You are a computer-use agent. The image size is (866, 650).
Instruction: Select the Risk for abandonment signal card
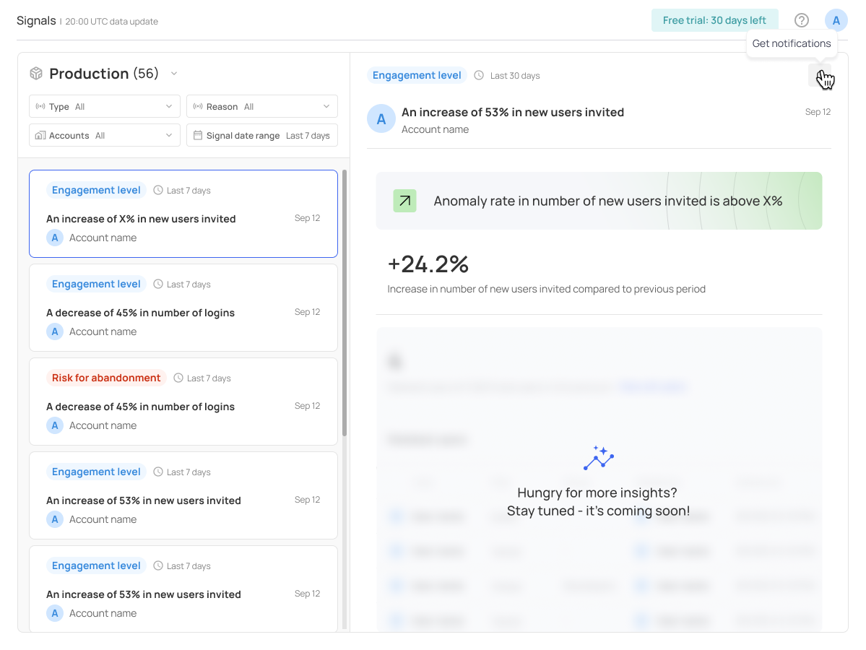coord(183,402)
